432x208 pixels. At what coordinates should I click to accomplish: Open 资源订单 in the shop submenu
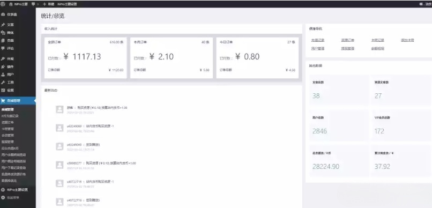pos(8,122)
